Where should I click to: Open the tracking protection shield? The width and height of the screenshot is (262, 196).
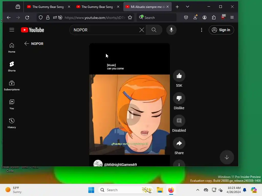41,18
